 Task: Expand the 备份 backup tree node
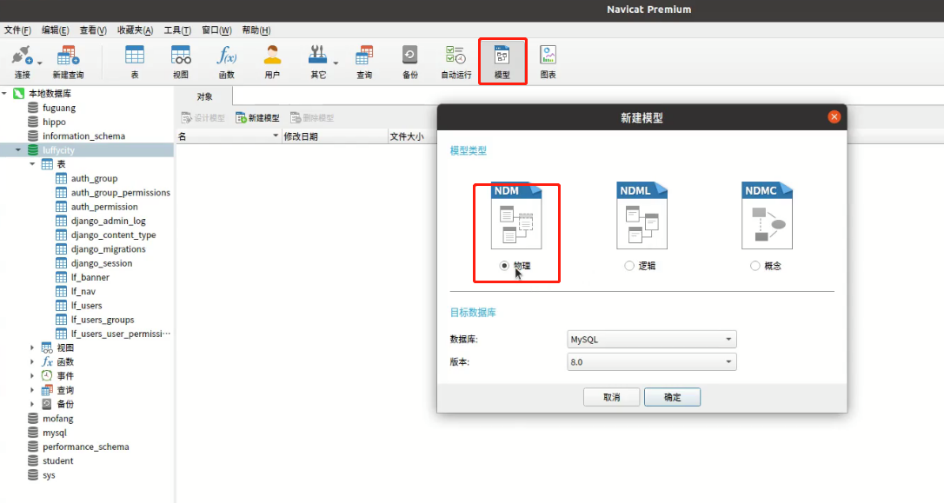click(32, 404)
